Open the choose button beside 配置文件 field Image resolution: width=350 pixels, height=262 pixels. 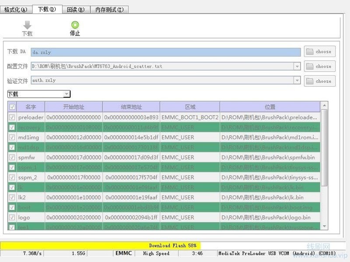click(x=319, y=66)
